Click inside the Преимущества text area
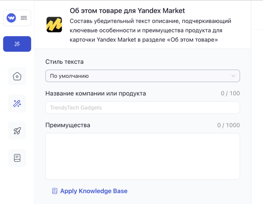This screenshot has height=204, width=263. [142, 156]
